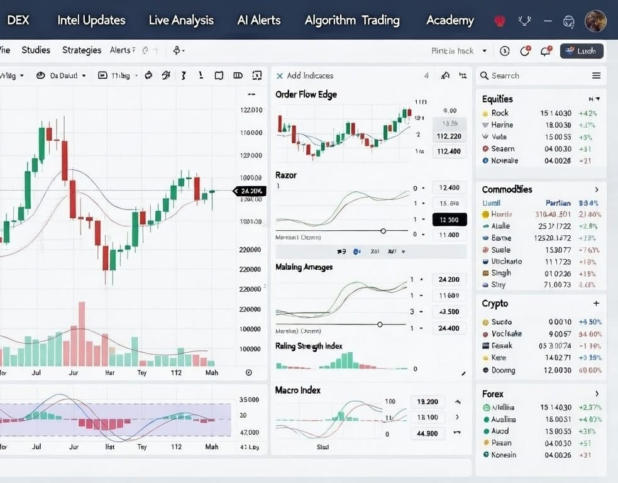Screen dimensions: 618x483
Task: Click the chart time axis target icon
Action: tap(249, 372)
